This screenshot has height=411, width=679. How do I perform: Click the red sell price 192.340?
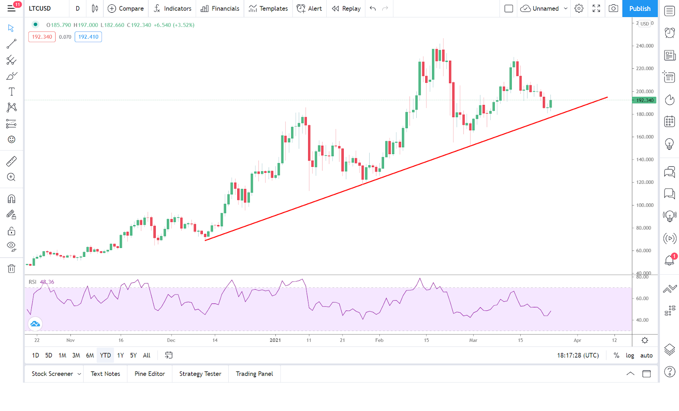pyautogui.click(x=42, y=37)
